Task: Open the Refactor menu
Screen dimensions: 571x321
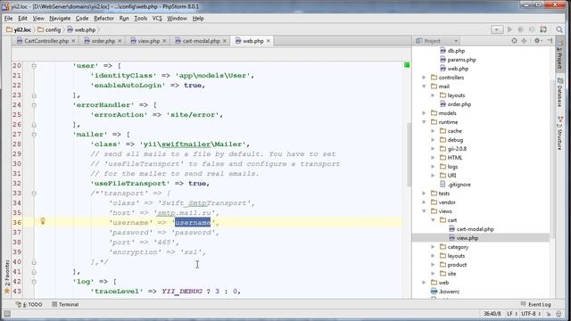Action: click(103, 18)
